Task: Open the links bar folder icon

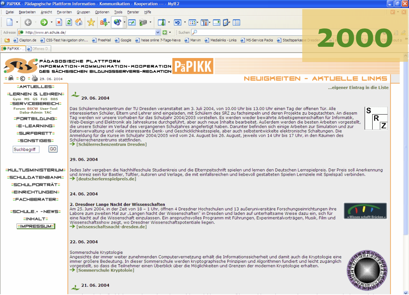Action: [x=7, y=40]
